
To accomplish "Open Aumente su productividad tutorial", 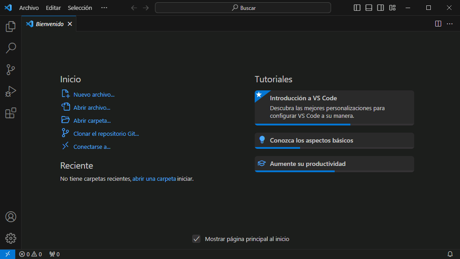I will [334, 164].
